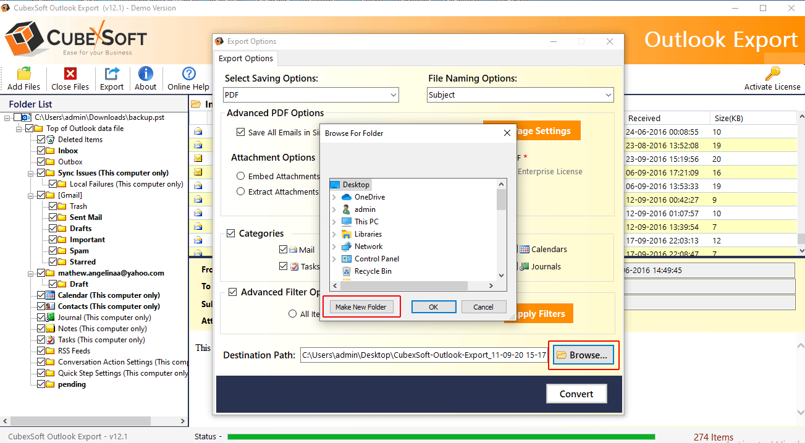Uncheck the Mail category checkbox
The width and height of the screenshot is (805, 443).
[283, 250]
